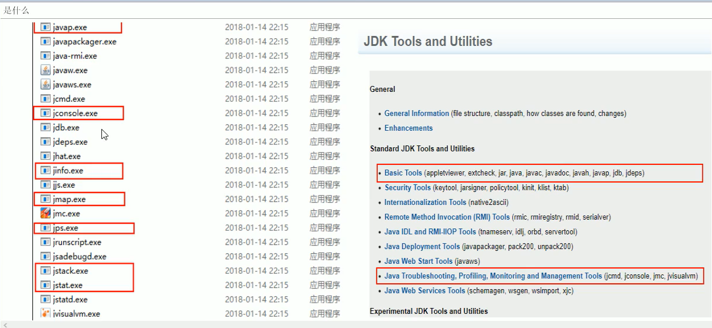Click the 应用程序 type of jmc.exe
This screenshot has width=712, height=328.
325,213
